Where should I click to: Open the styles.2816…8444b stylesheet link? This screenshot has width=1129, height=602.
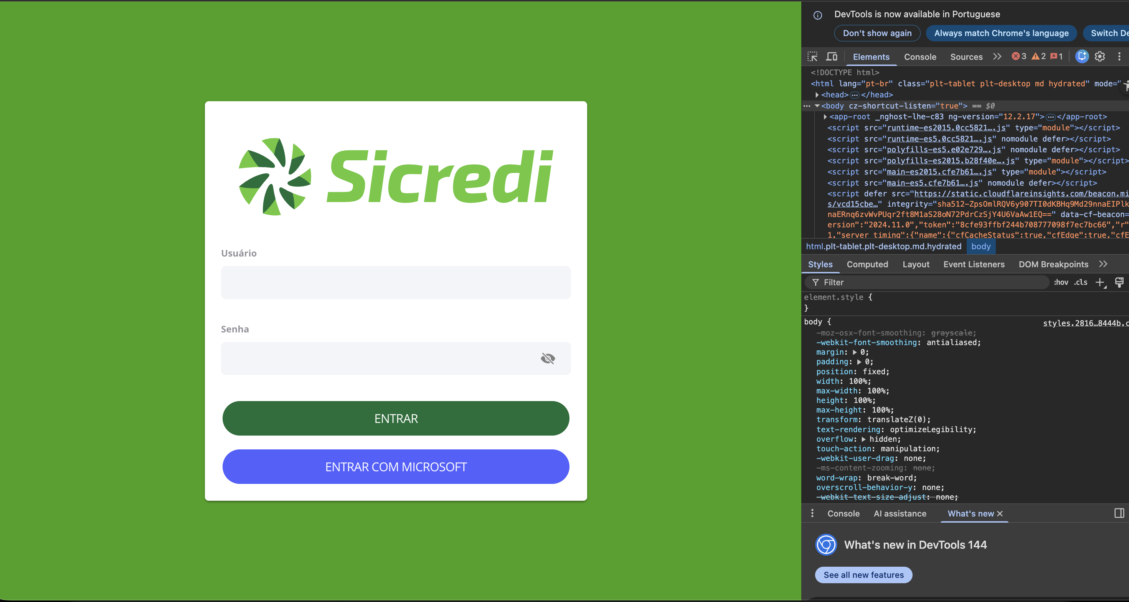click(1086, 323)
